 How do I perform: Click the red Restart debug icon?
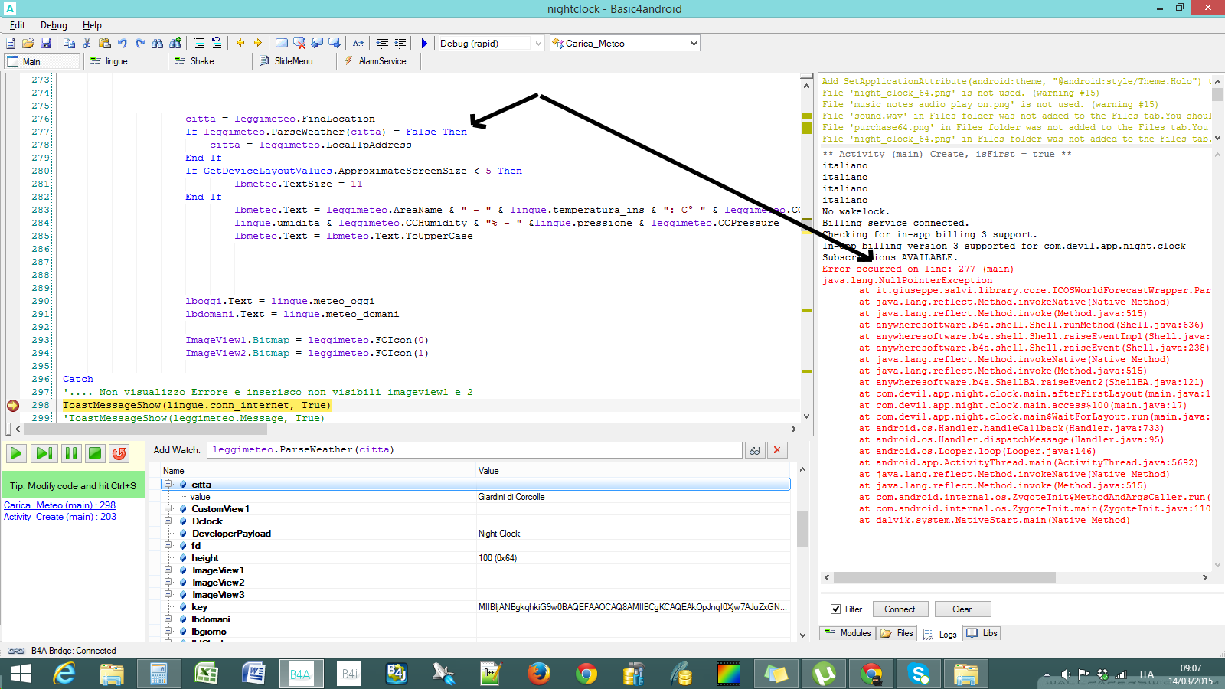[x=119, y=453]
